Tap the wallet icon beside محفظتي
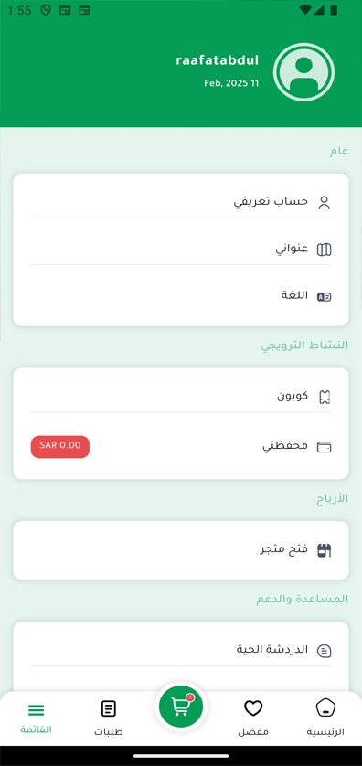 (x=325, y=447)
